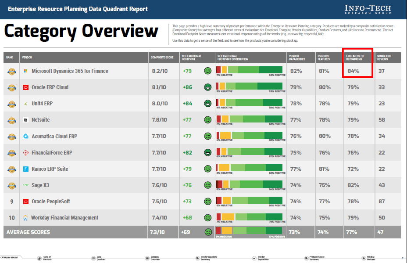Screen dimensions: 407x263
Task: Click the Average Scores footprint distribution bar
Action: (249, 231)
